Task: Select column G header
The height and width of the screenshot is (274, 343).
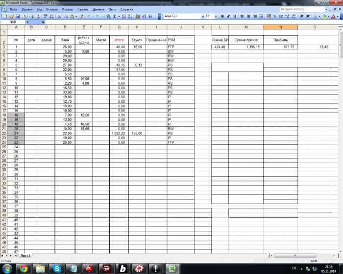Action: point(119,27)
